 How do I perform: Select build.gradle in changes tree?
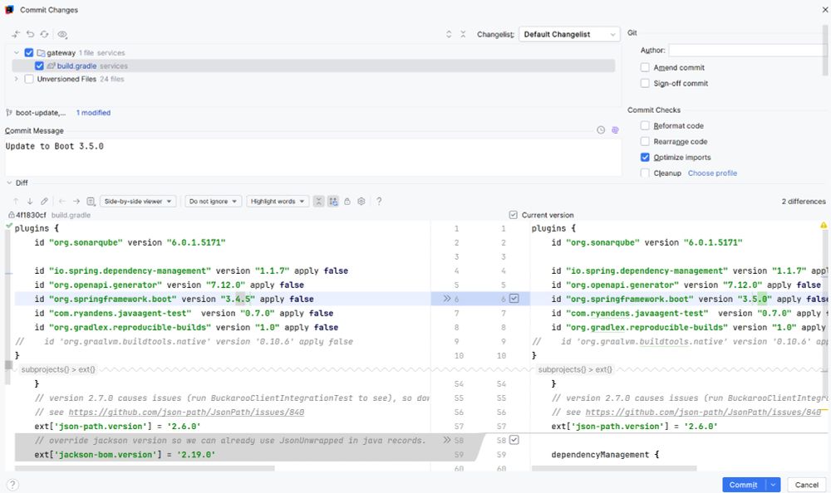click(313, 66)
